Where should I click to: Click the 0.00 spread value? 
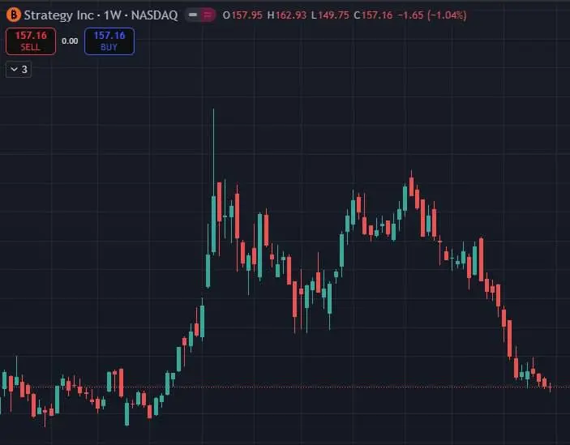70,41
